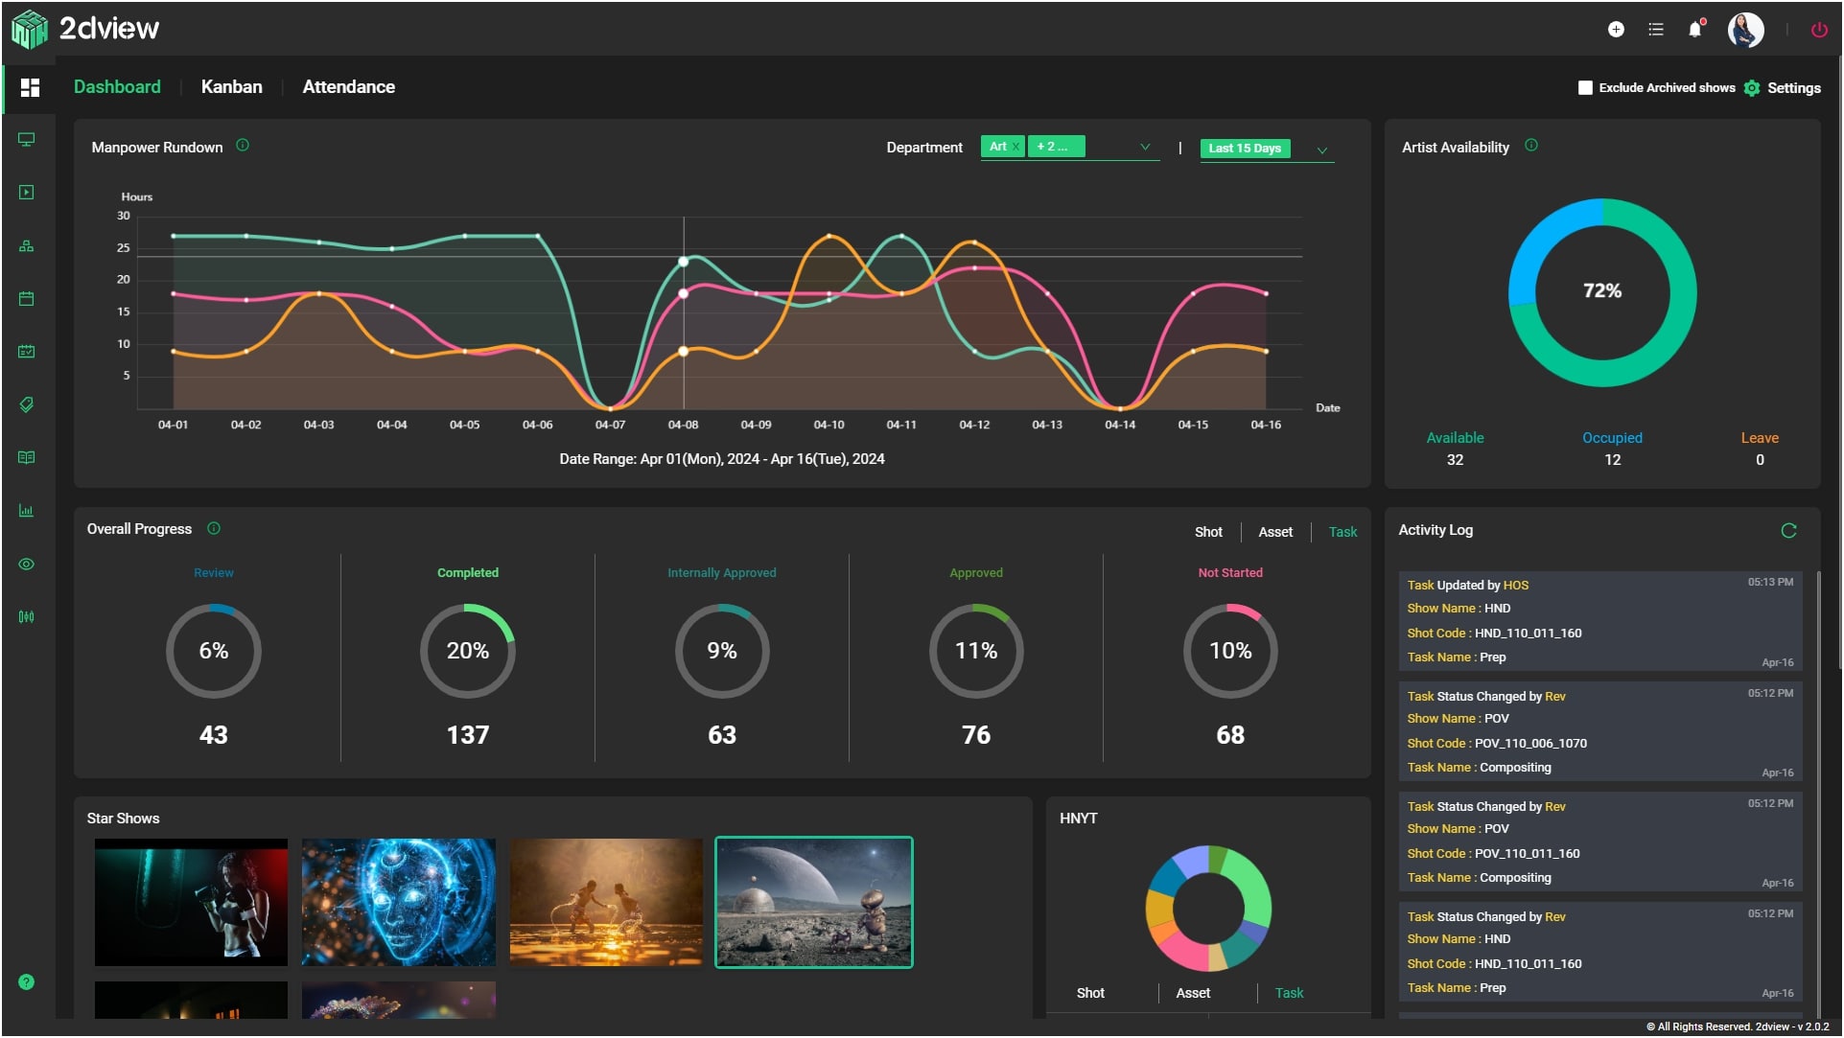Select the space scene thumbnail in Star Shows
Viewport: 1844px width, 1038px height.
tap(813, 901)
